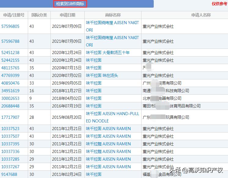Screen dimensions: 228x178
Task: Click trademark name in row 10337395
Action: 108,144
